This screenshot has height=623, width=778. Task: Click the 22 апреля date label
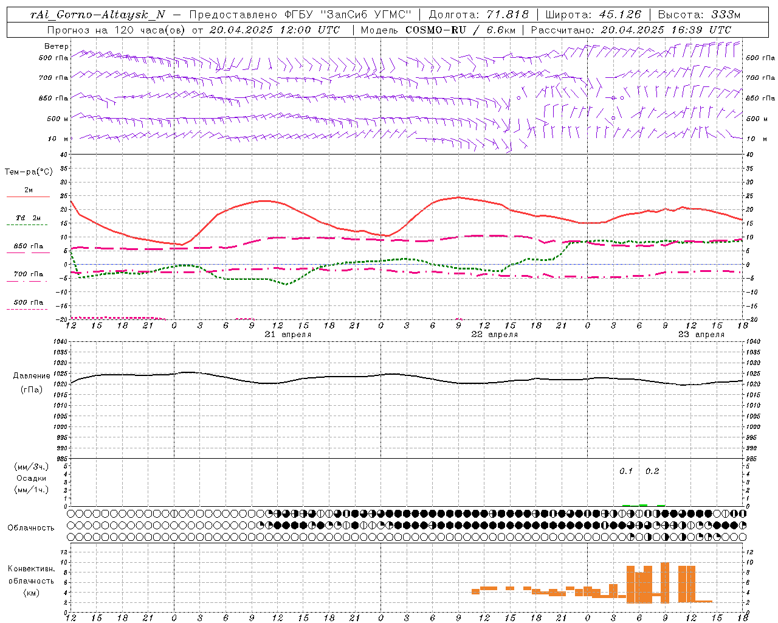pyautogui.click(x=495, y=335)
